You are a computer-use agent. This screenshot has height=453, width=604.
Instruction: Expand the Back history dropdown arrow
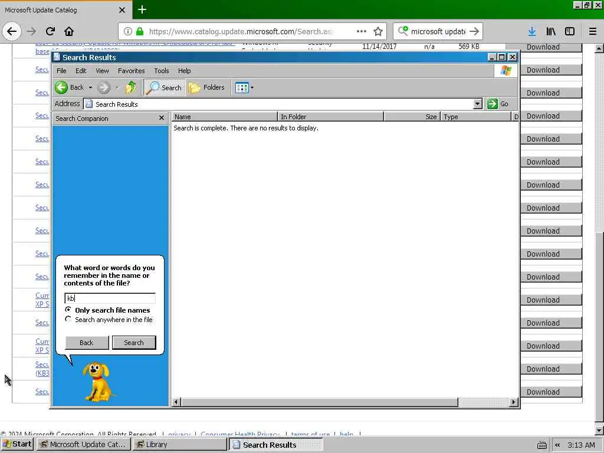[90, 87]
